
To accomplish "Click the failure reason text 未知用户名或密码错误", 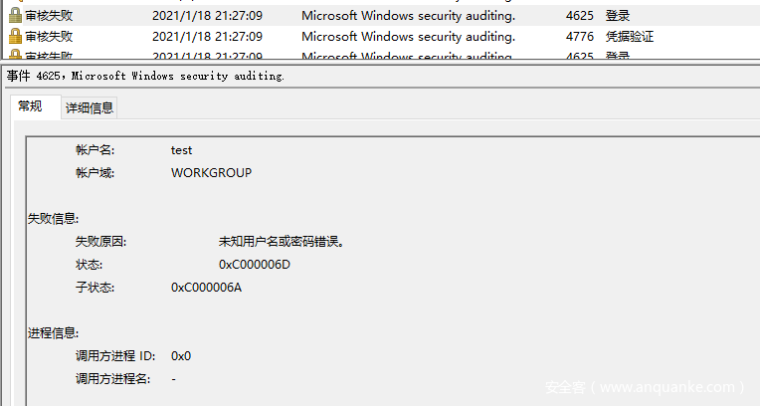I will coord(282,242).
